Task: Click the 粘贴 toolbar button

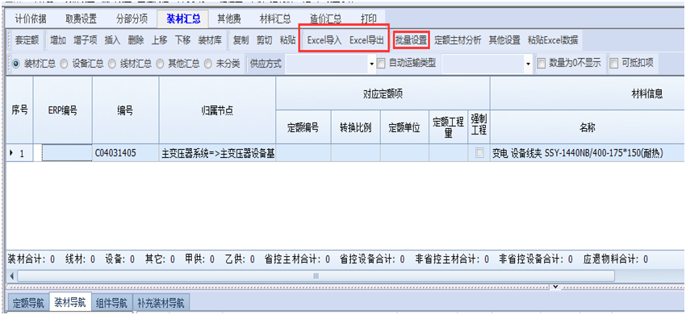Action: [288, 40]
